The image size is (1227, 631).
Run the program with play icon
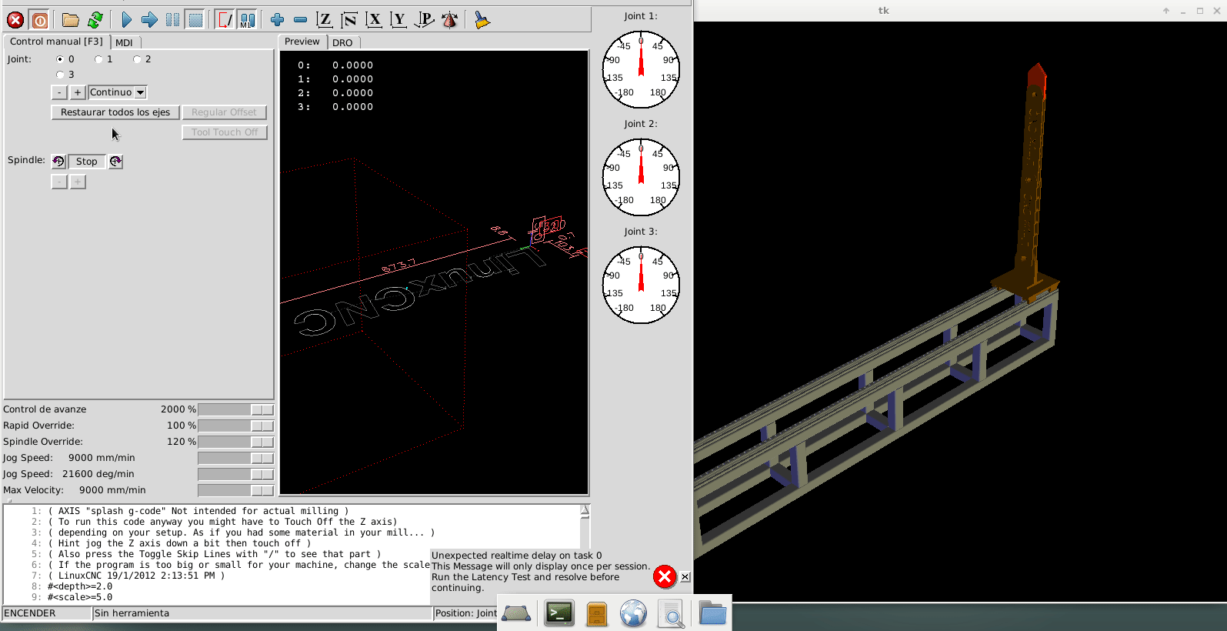point(127,20)
